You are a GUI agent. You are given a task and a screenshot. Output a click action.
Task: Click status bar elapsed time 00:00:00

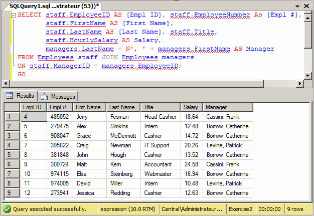tap(269, 209)
